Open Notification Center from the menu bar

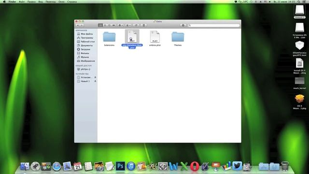coord(304,1)
